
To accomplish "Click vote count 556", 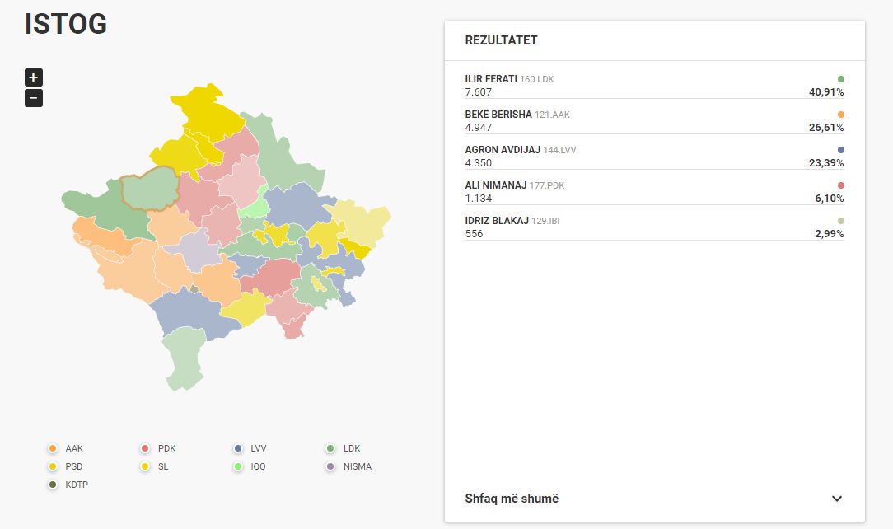I will (x=474, y=233).
